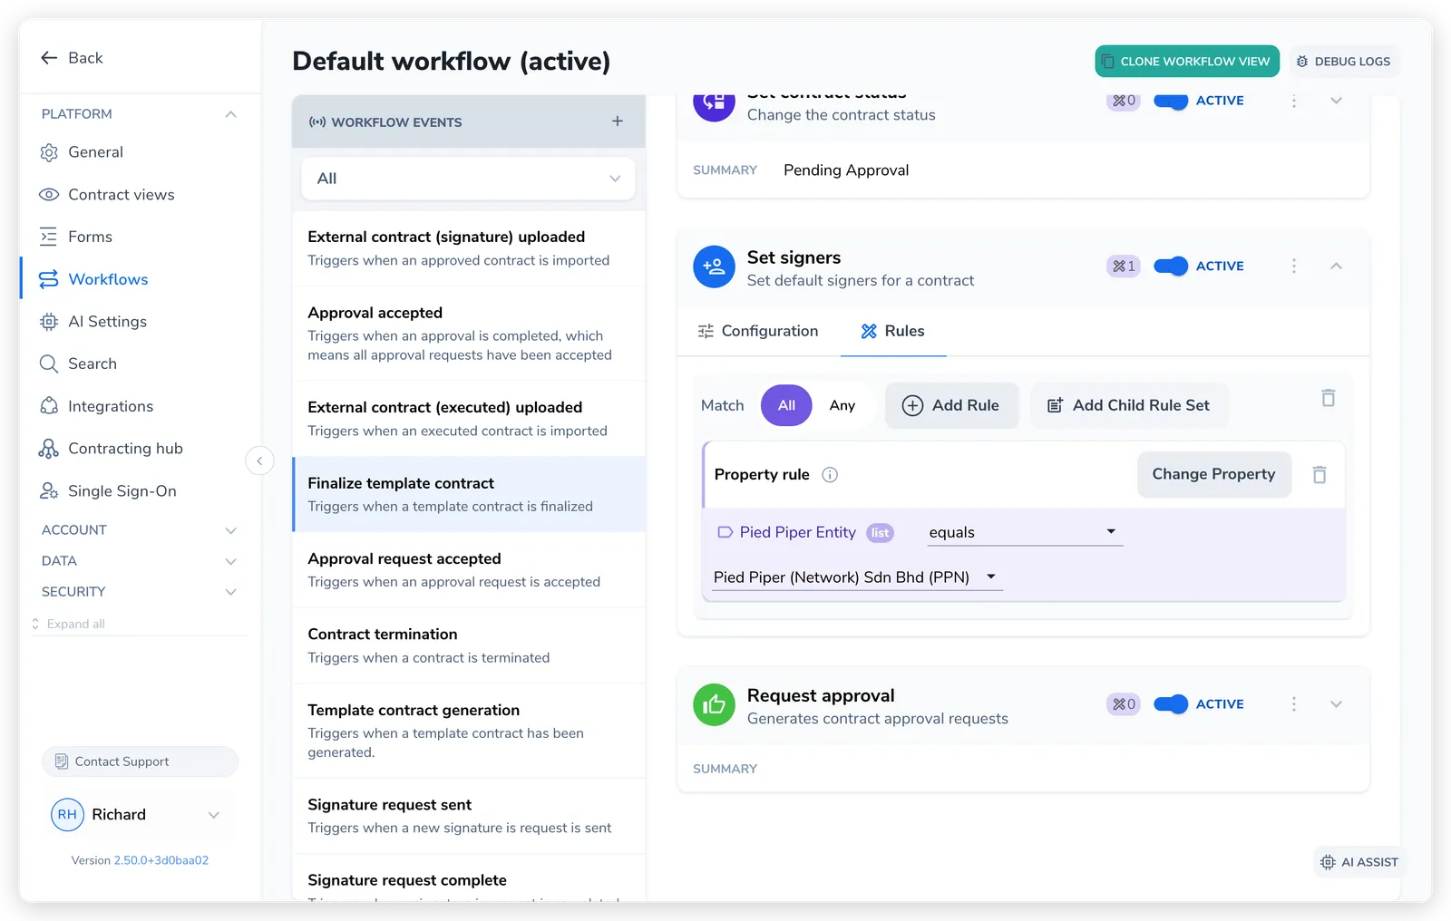Open the All events filter dropdown
The image size is (1451, 921).
(468, 179)
